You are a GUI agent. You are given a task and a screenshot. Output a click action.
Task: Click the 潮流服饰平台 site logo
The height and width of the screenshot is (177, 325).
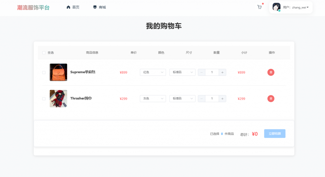(x=33, y=8)
